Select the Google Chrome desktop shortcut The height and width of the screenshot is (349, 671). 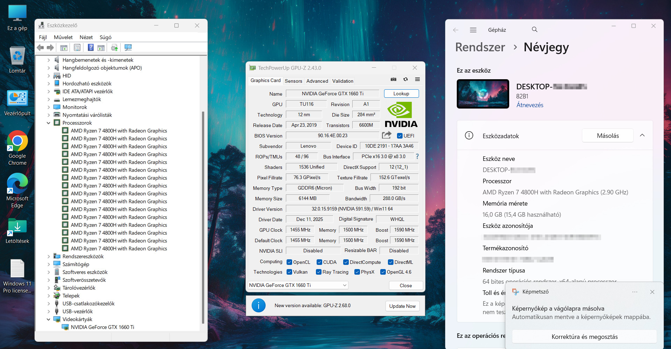point(17,148)
